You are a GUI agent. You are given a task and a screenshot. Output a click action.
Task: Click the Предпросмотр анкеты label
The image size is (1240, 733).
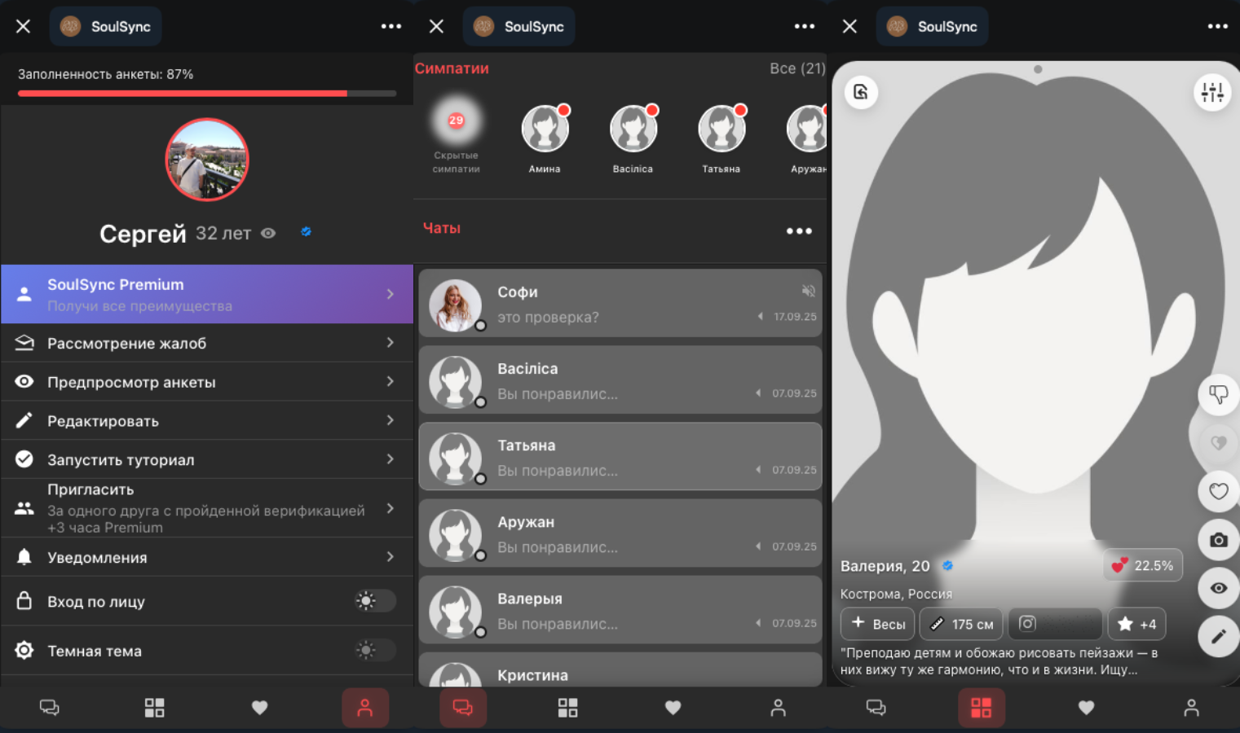point(131,382)
